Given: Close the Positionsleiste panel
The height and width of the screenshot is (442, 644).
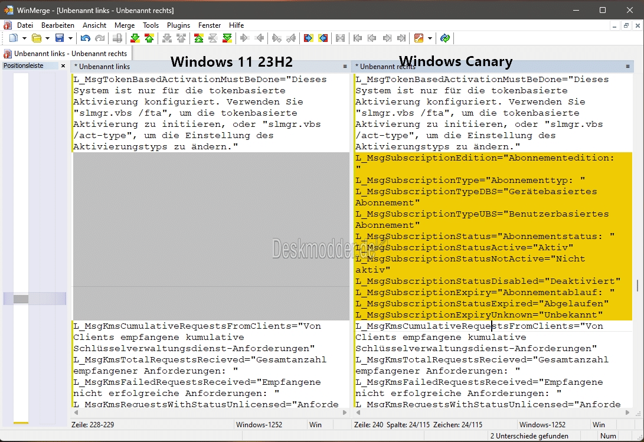Looking at the screenshot, I should (63, 66).
